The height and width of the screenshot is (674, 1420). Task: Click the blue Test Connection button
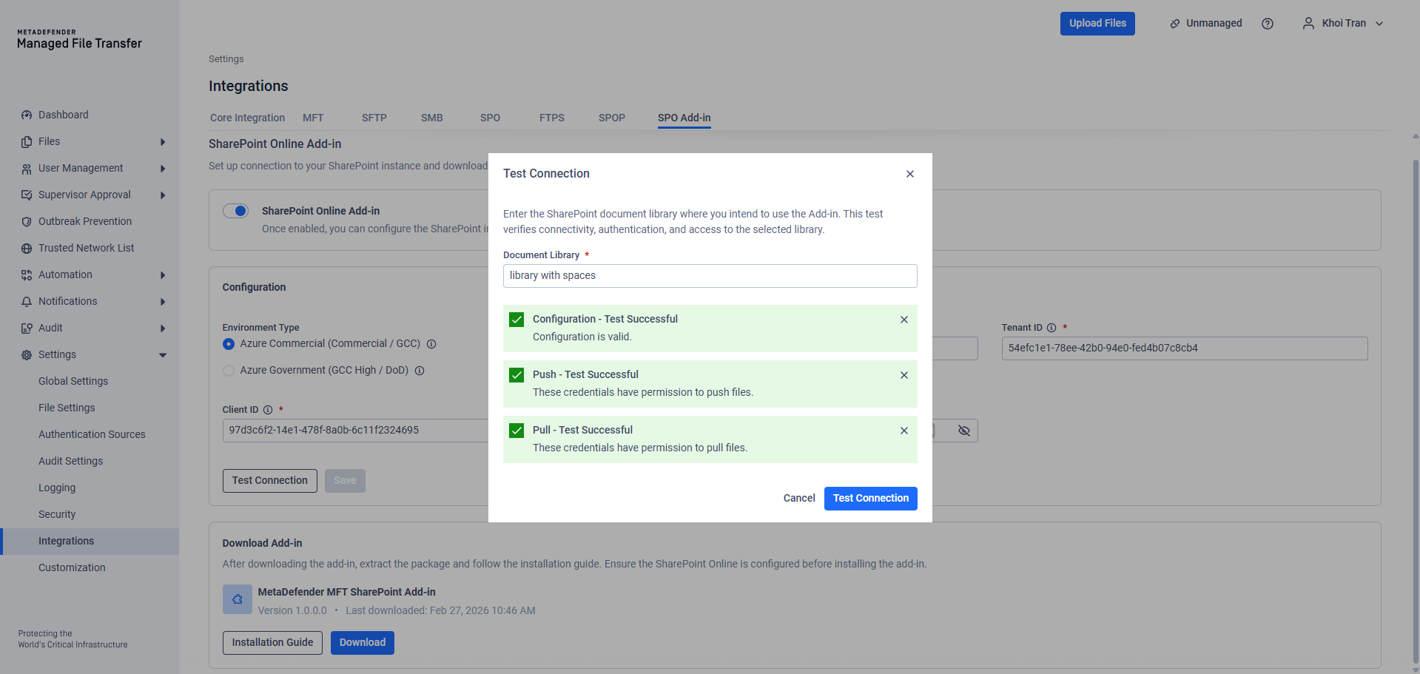(x=870, y=499)
